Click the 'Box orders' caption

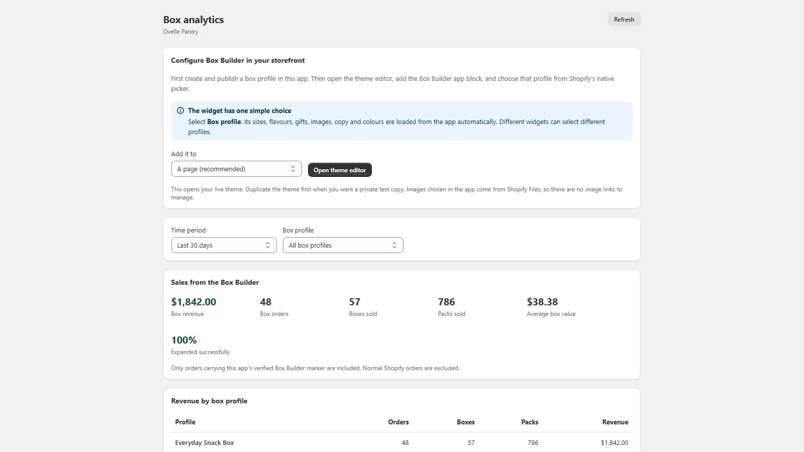click(274, 314)
